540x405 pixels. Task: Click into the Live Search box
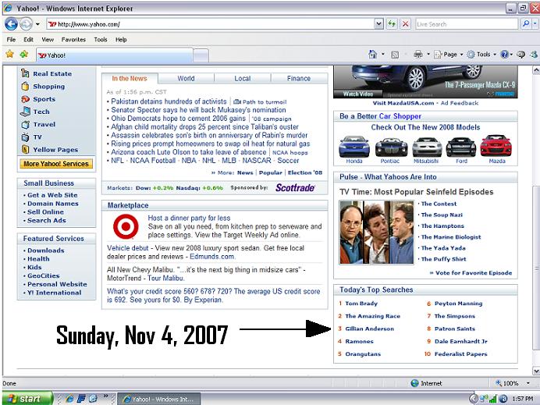coord(467,24)
